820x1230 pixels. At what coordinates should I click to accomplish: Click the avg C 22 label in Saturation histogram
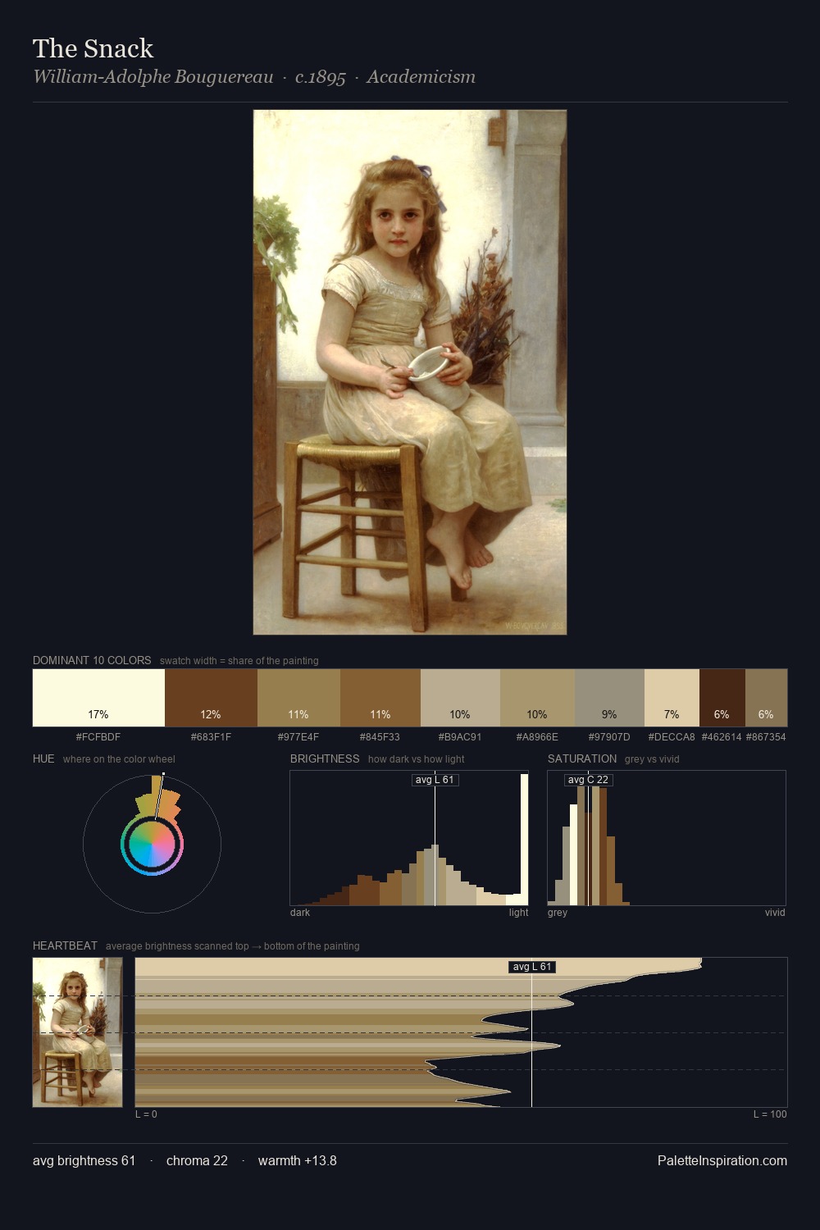(588, 780)
